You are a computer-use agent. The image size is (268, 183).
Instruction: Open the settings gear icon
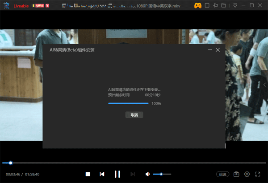[247, 174]
